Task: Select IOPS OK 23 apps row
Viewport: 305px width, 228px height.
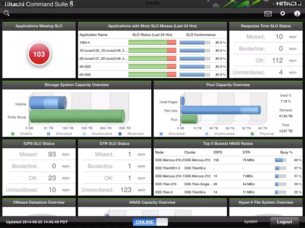Action: click(39, 178)
